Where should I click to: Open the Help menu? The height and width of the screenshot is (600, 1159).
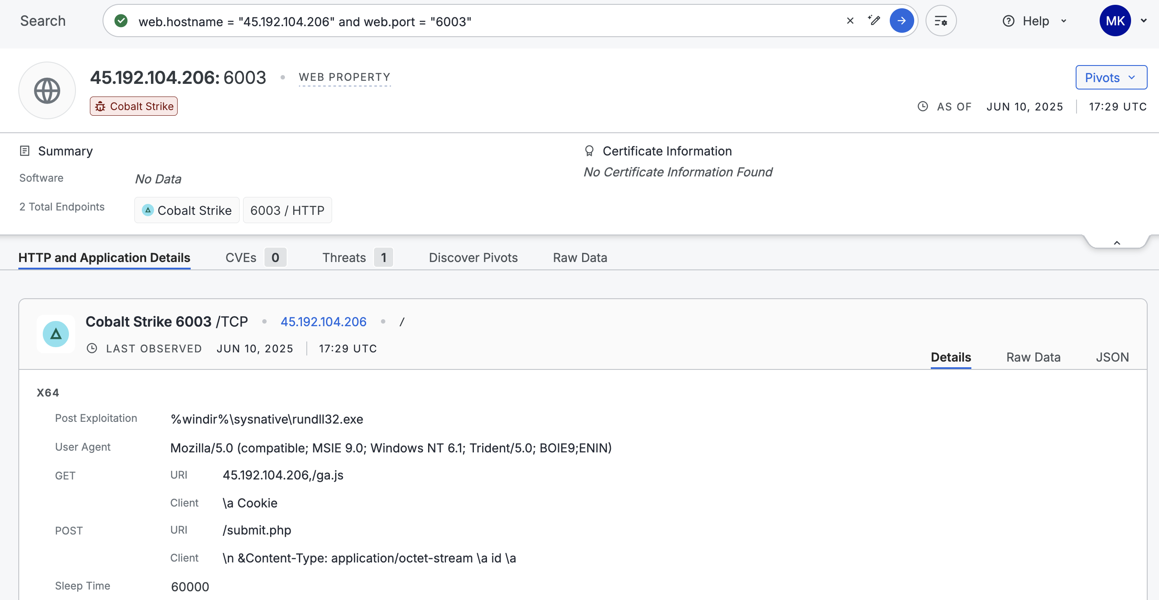(1034, 21)
